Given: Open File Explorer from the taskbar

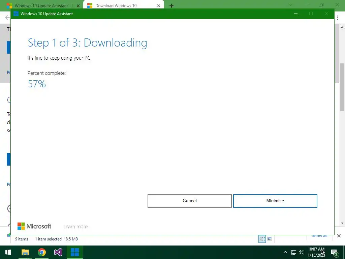Looking at the screenshot, I should 25,252.
